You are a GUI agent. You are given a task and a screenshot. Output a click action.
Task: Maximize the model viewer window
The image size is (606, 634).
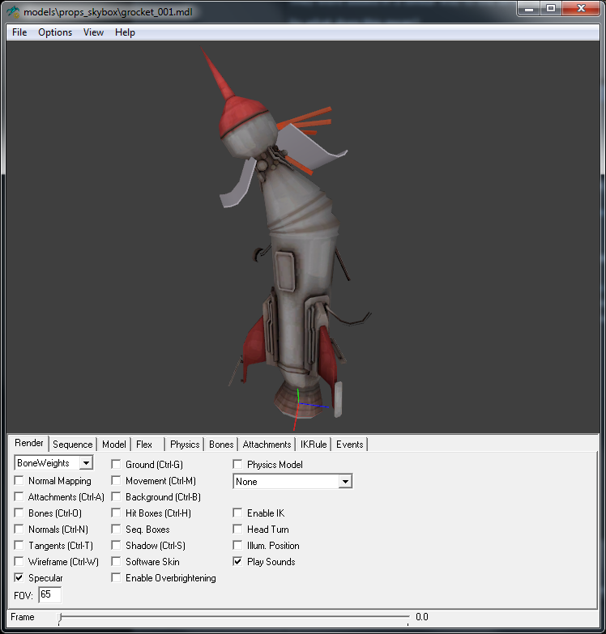(x=551, y=9)
